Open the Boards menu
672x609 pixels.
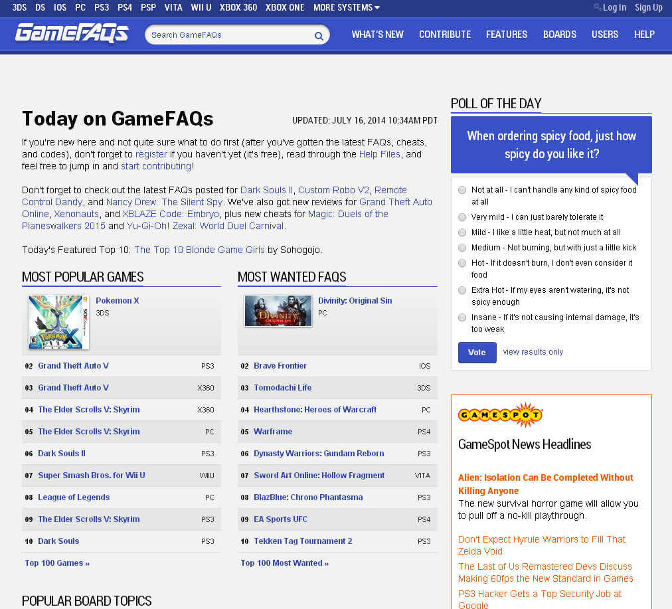[559, 35]
